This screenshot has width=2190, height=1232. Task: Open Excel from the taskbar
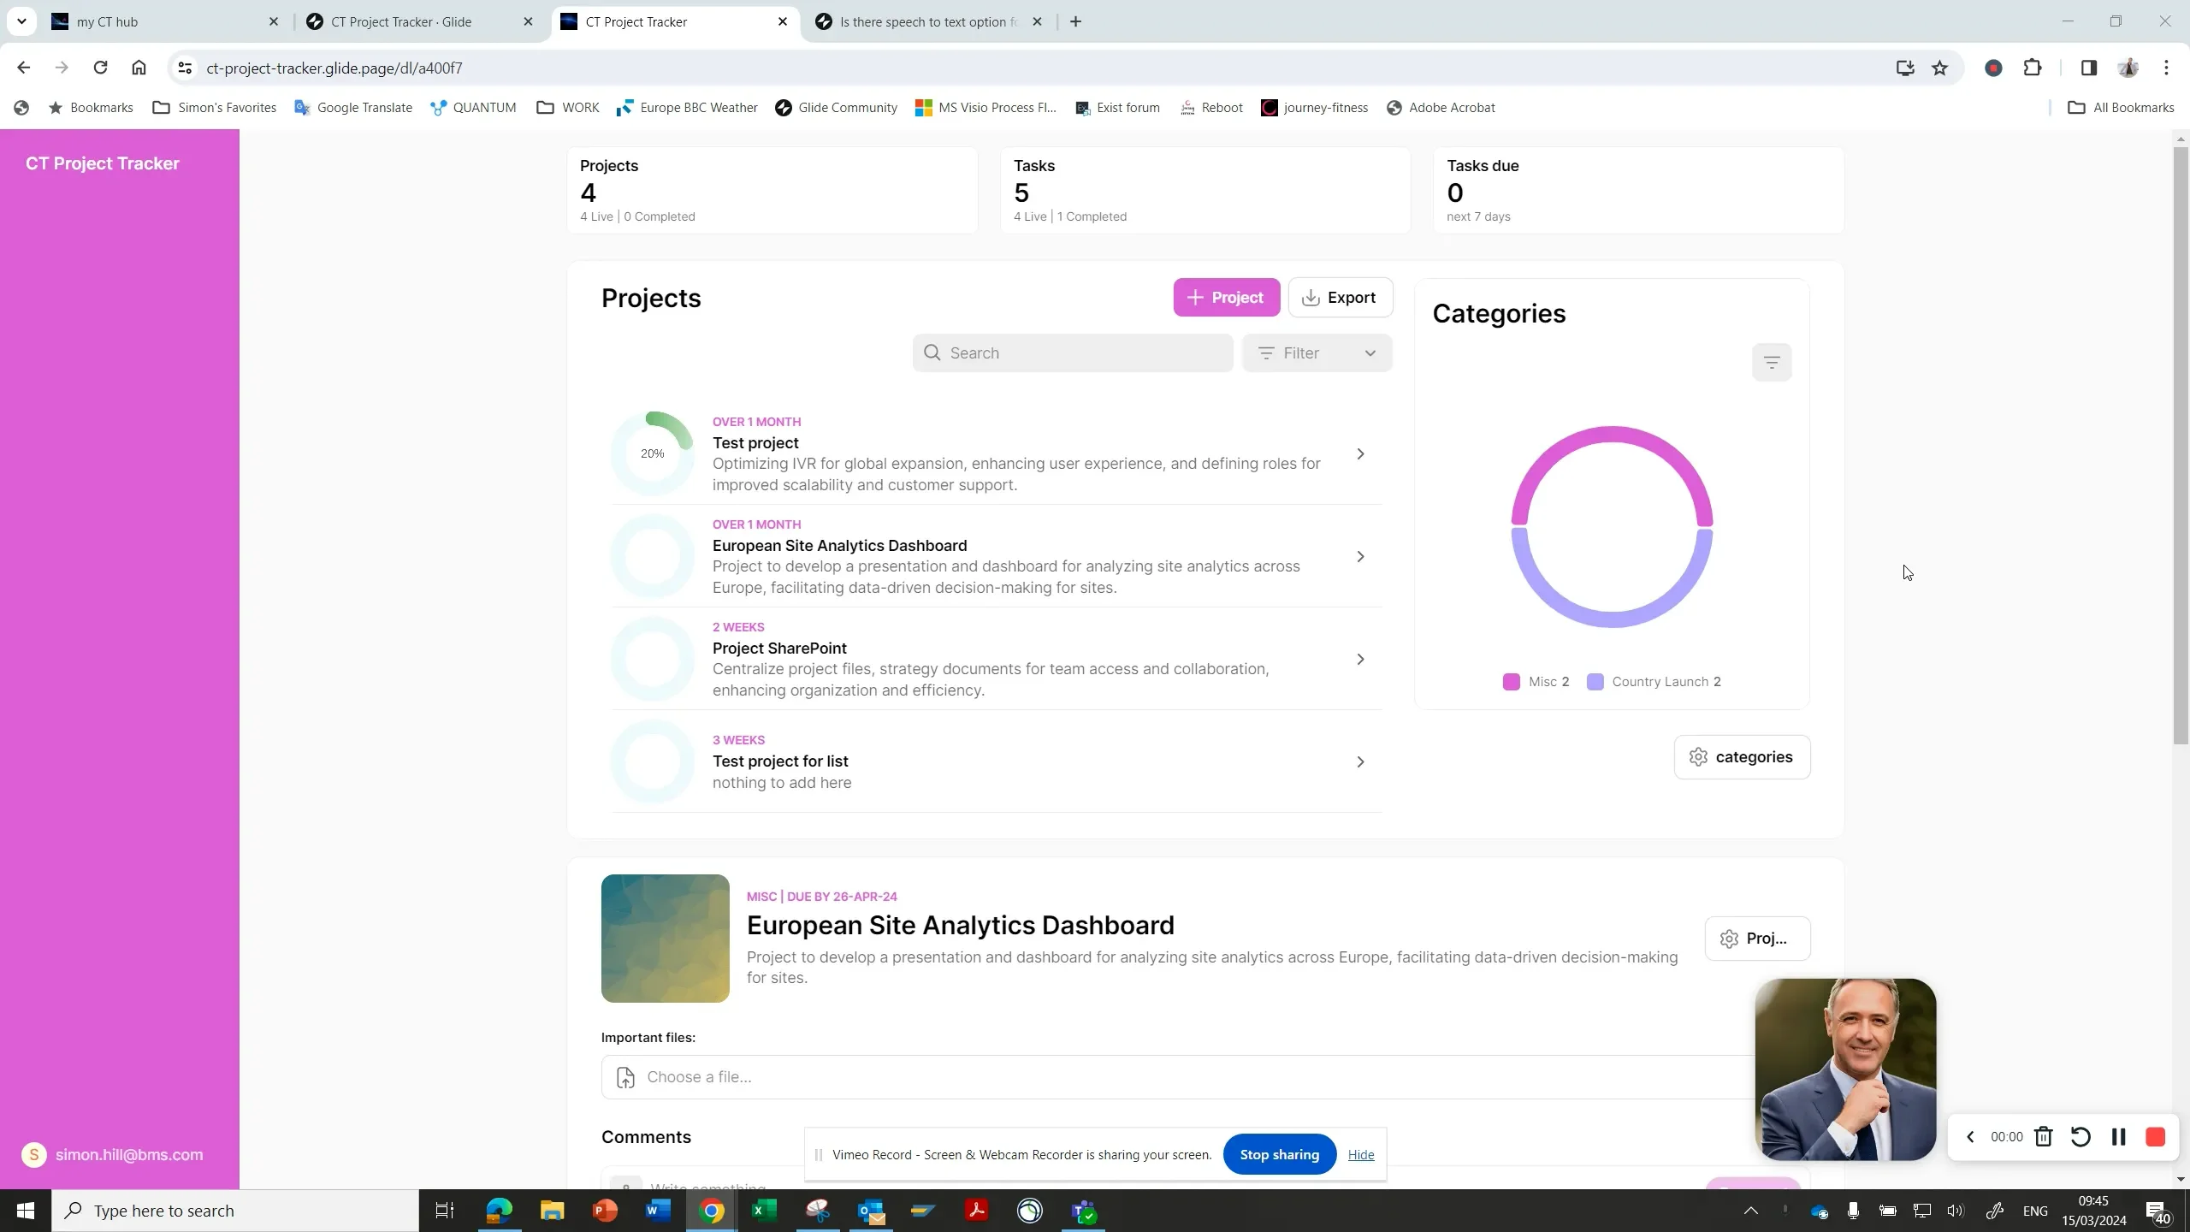click(763, 1211)
